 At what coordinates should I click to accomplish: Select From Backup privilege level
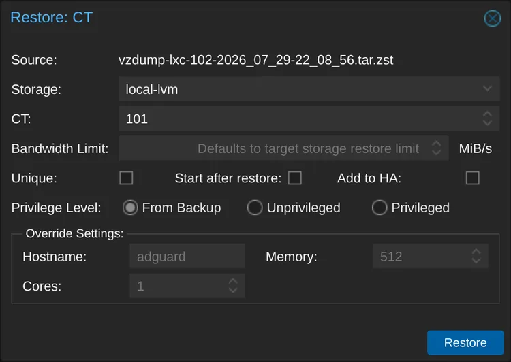(130, 208)
